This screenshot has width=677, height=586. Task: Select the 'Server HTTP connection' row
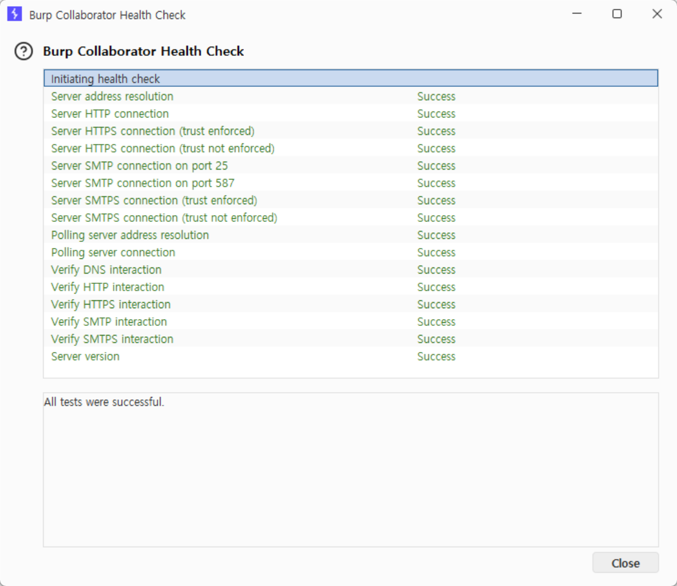click(351, 114)
